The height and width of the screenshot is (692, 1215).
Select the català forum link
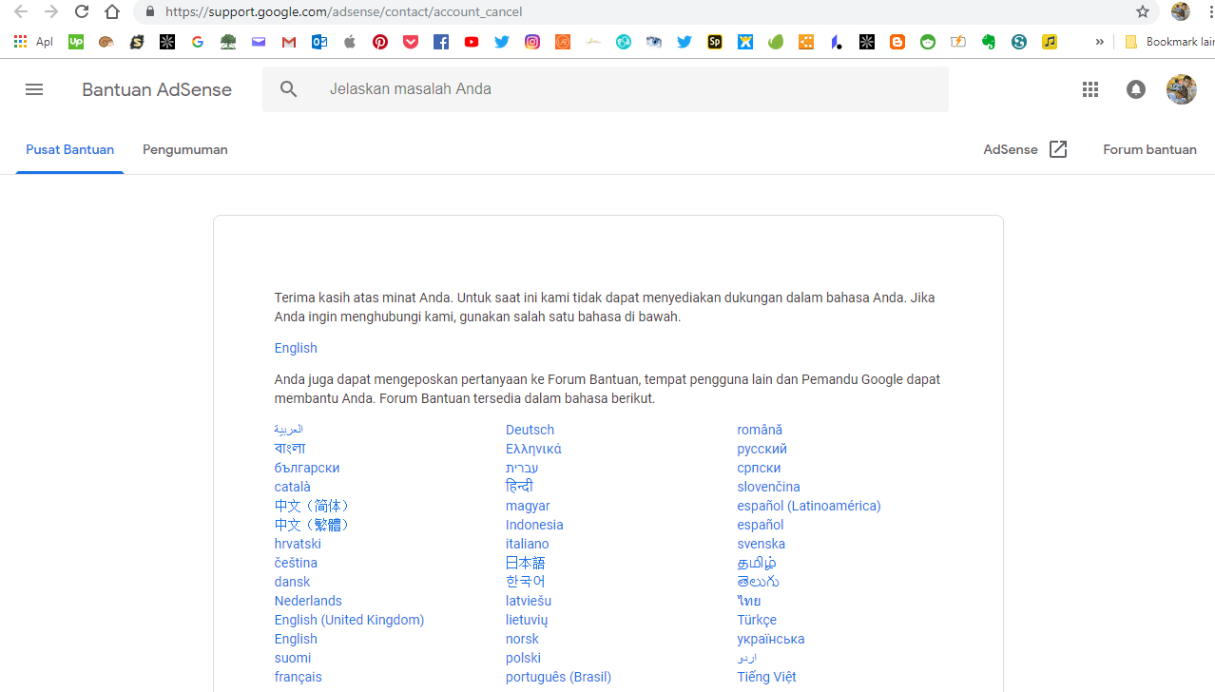[x=292, y=487]
